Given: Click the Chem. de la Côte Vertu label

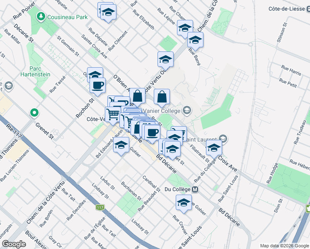Looking at the screenshot, I should (46, 202).
